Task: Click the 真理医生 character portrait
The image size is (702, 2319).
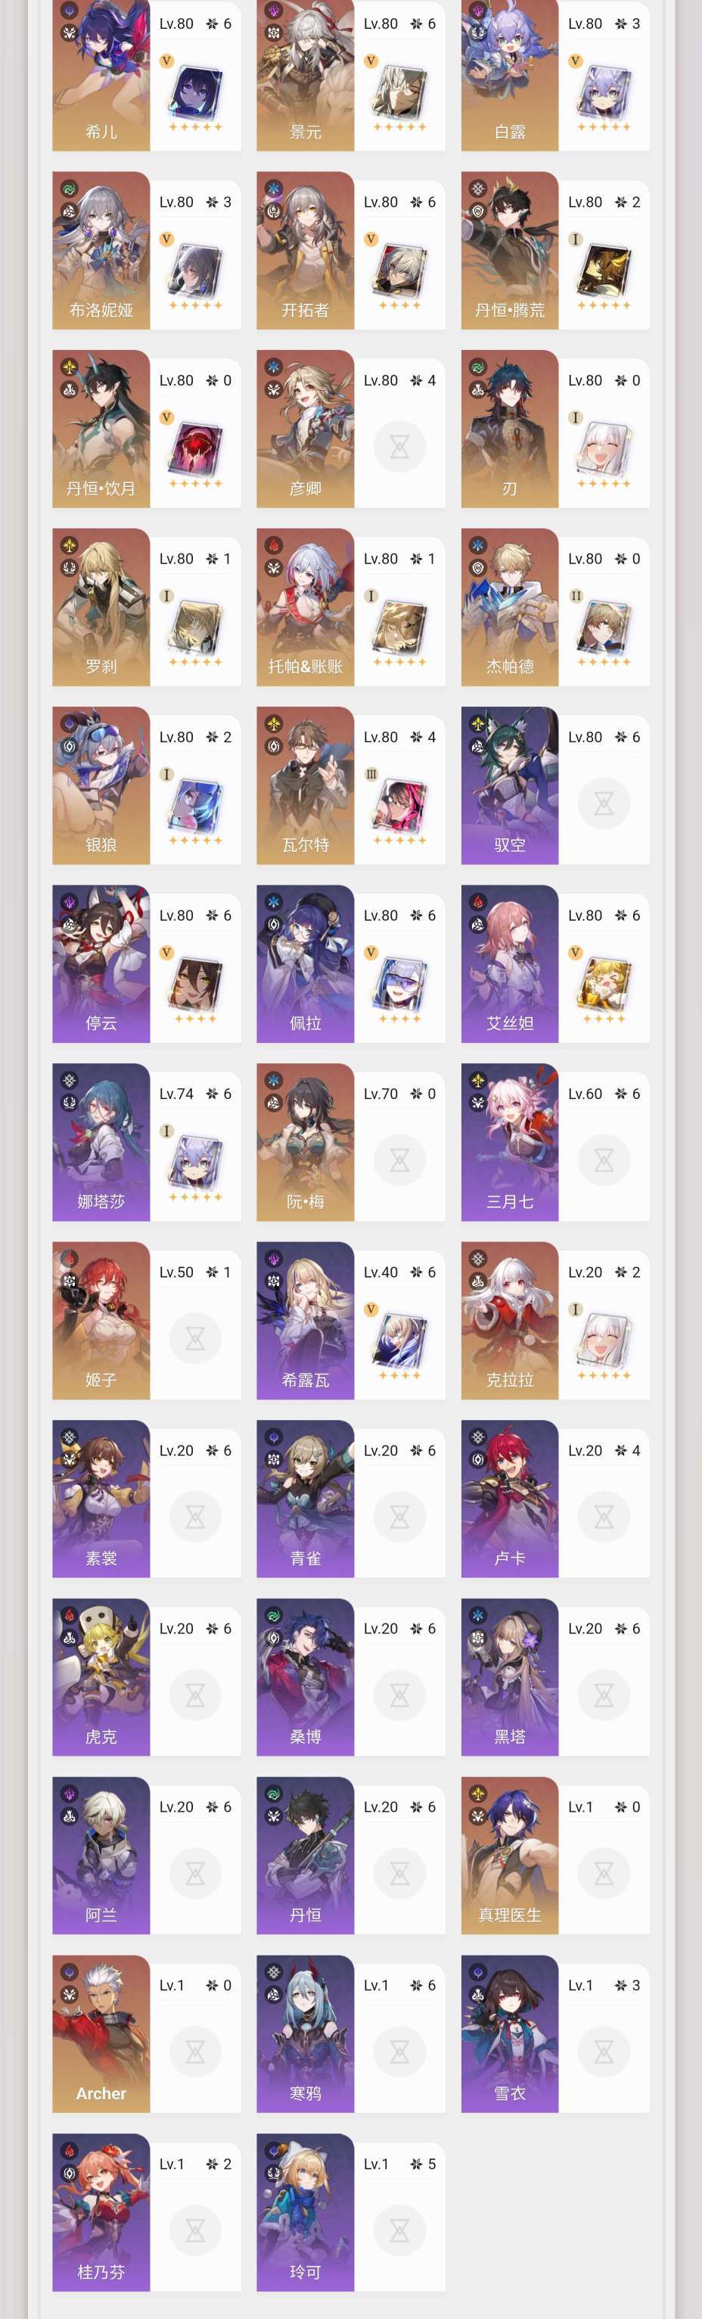Action: [x=510, y=1856]
